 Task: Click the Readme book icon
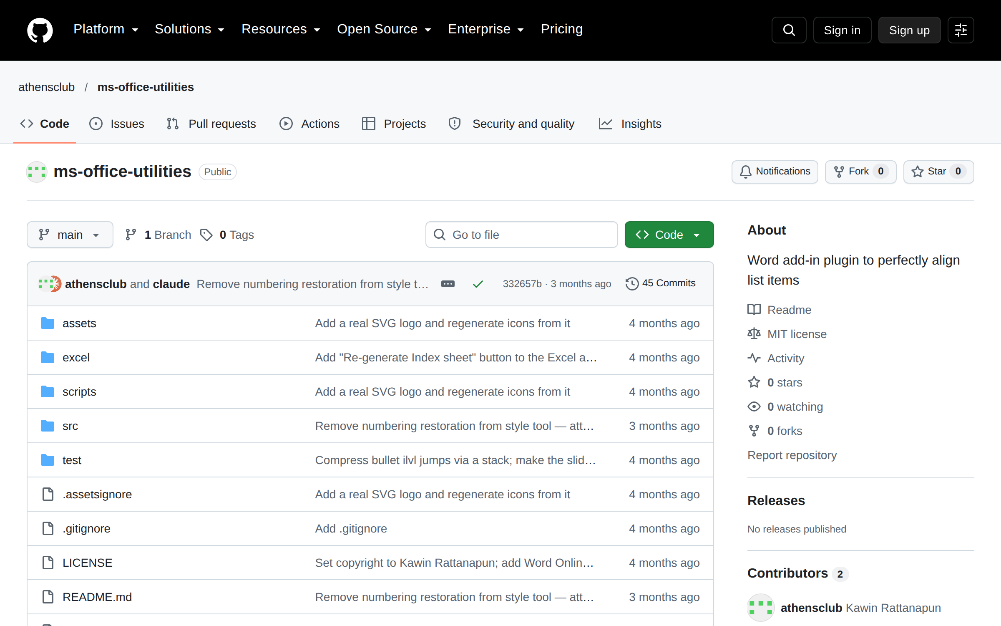coord(754,310)
